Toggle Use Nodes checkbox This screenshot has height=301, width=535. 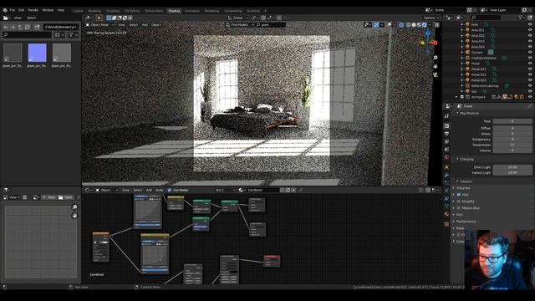170,190
